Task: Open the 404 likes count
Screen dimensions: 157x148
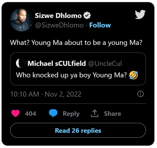Action: coord(30,114)
